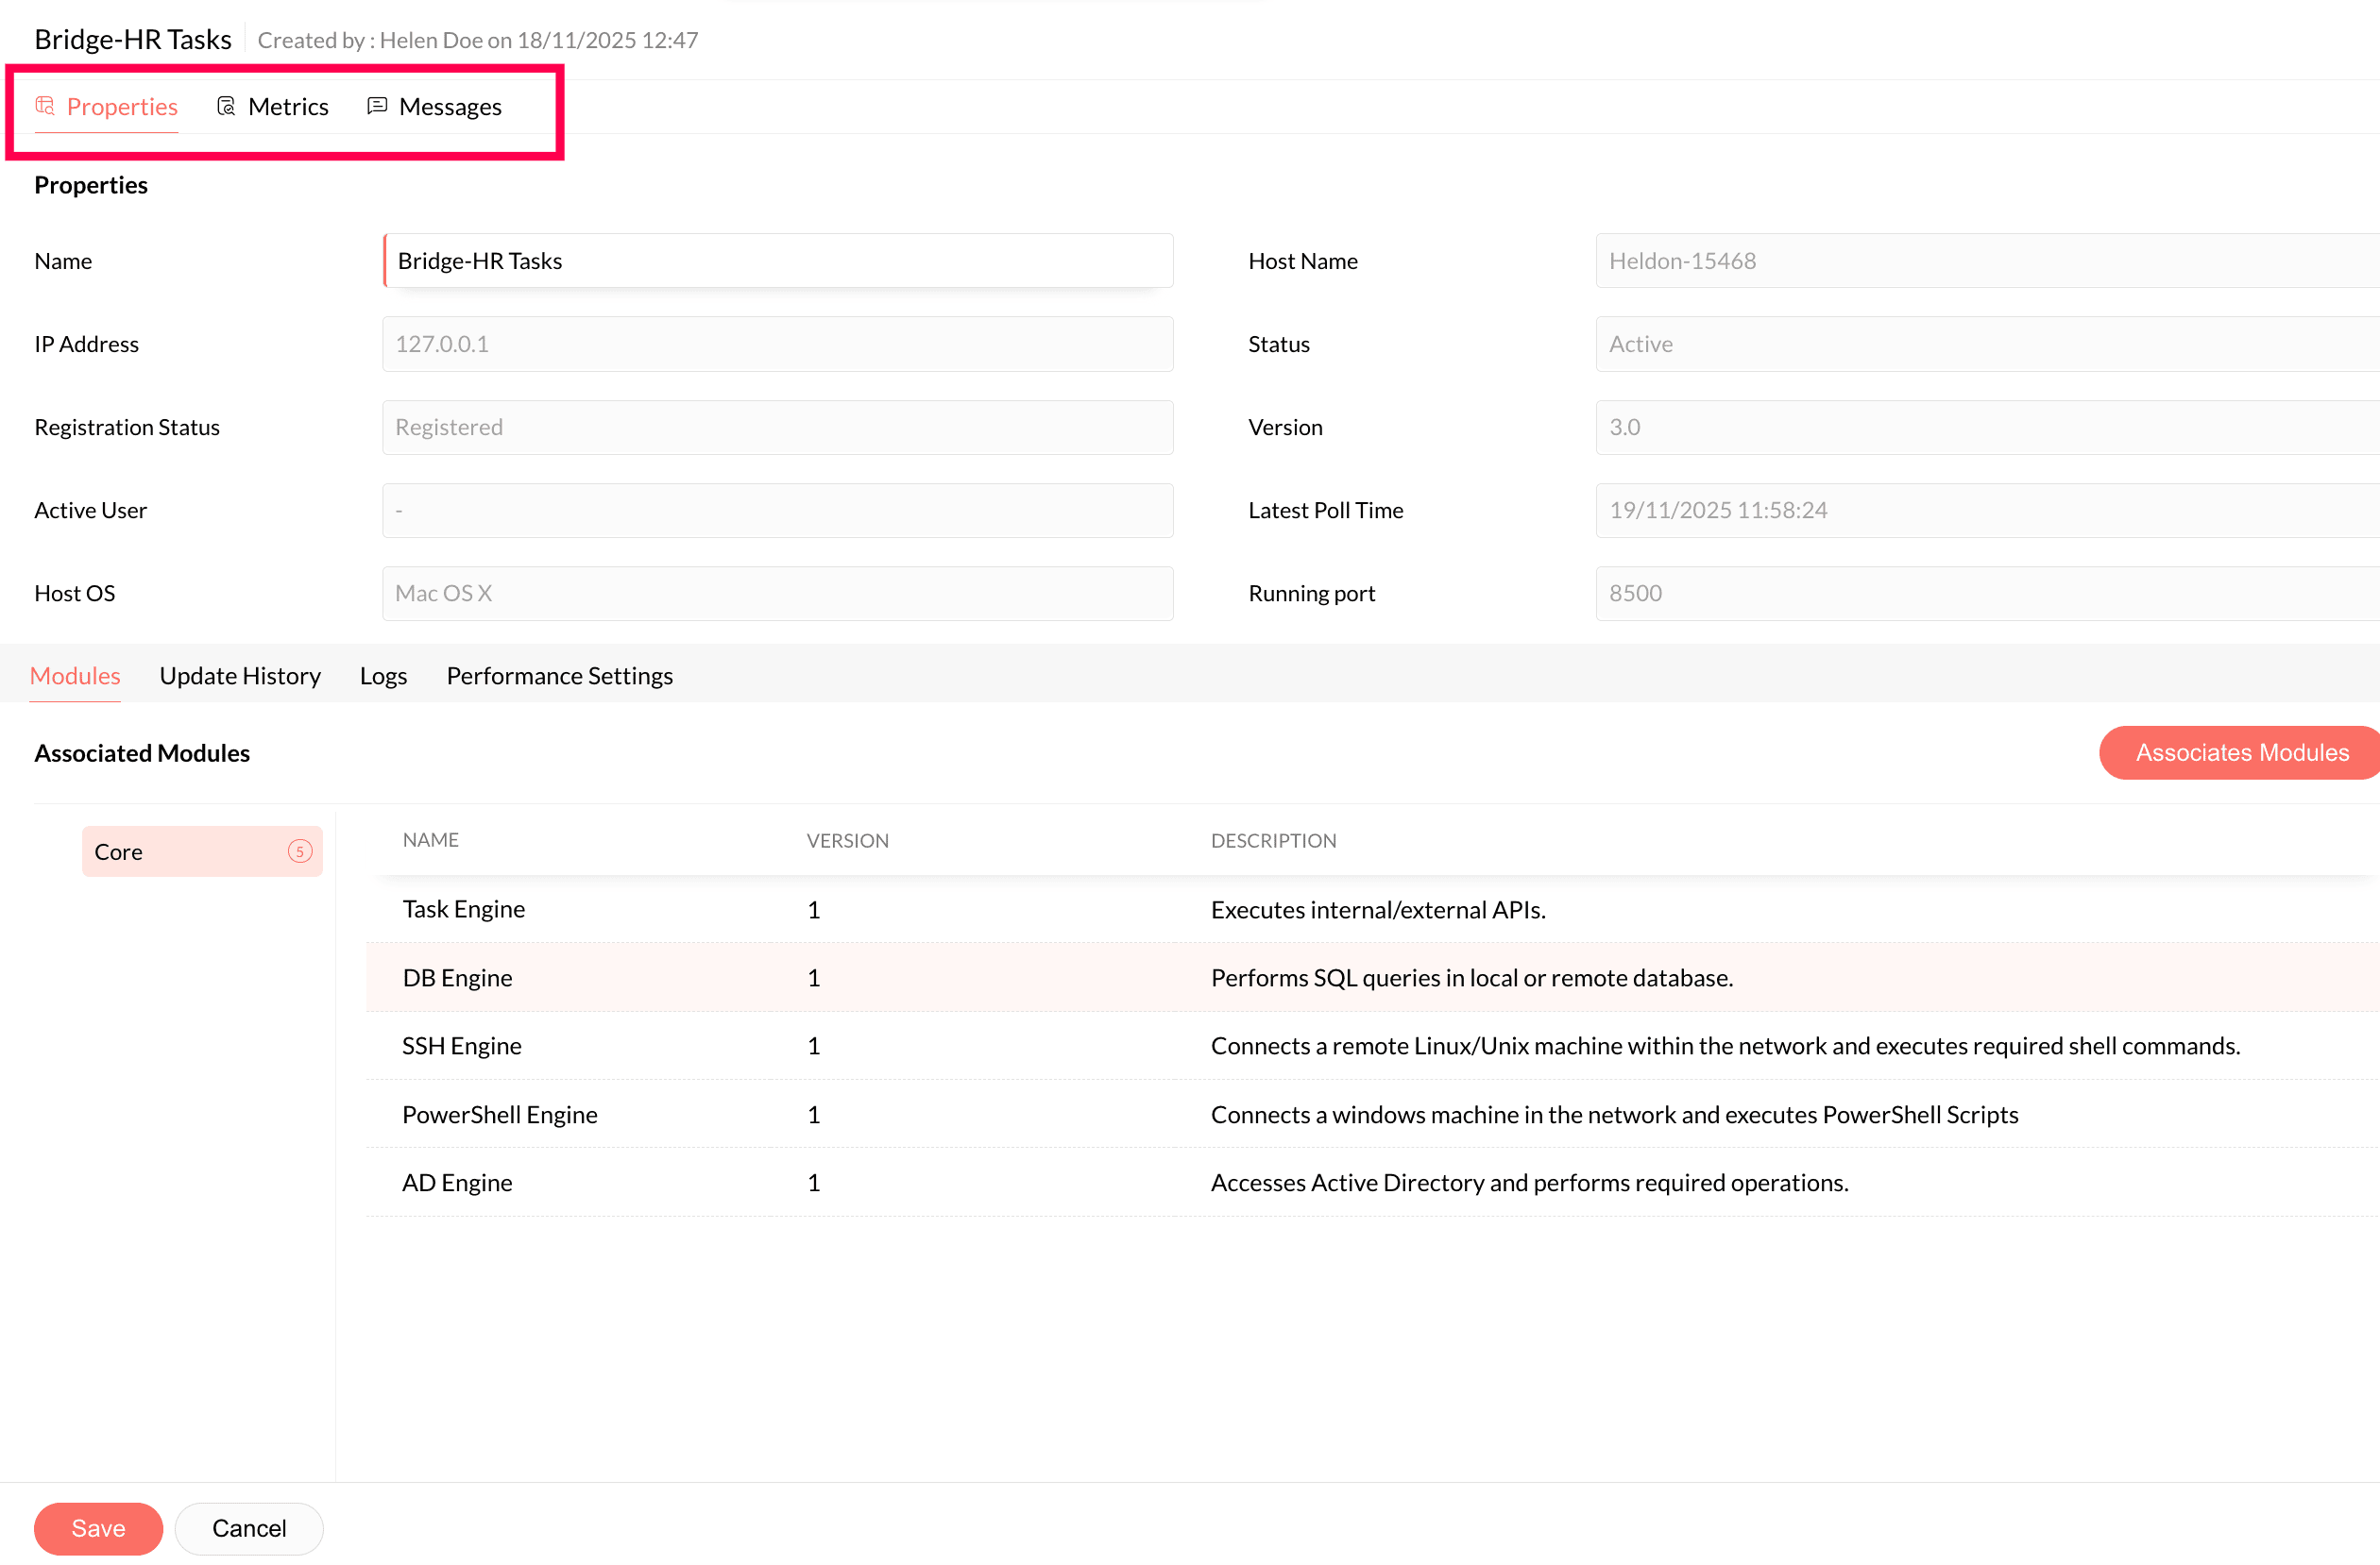Click the Metrics tab icon
The width and height of the screenshot is (2380, 1565).
[226, 106]
